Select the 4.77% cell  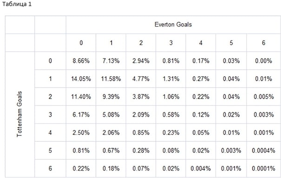141,79
